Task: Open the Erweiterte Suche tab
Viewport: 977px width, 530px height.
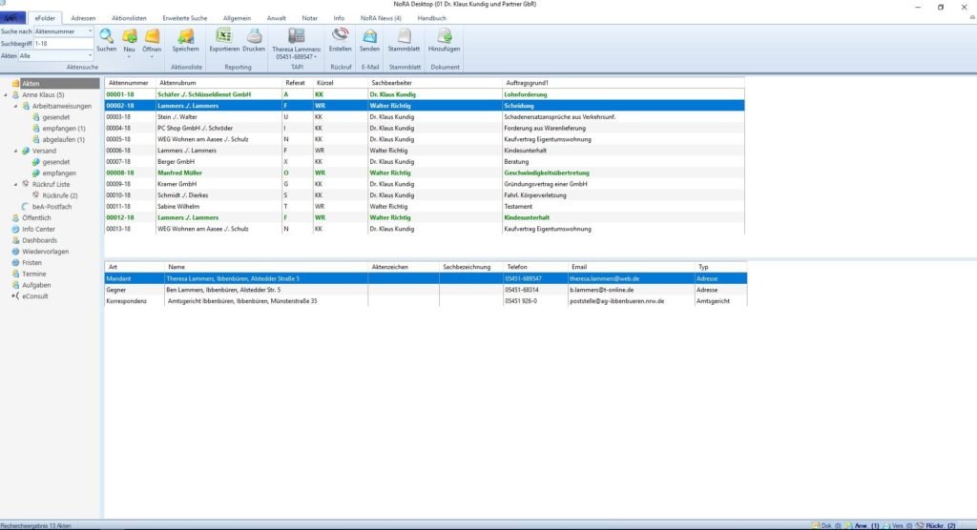Action: click(184, 18)
